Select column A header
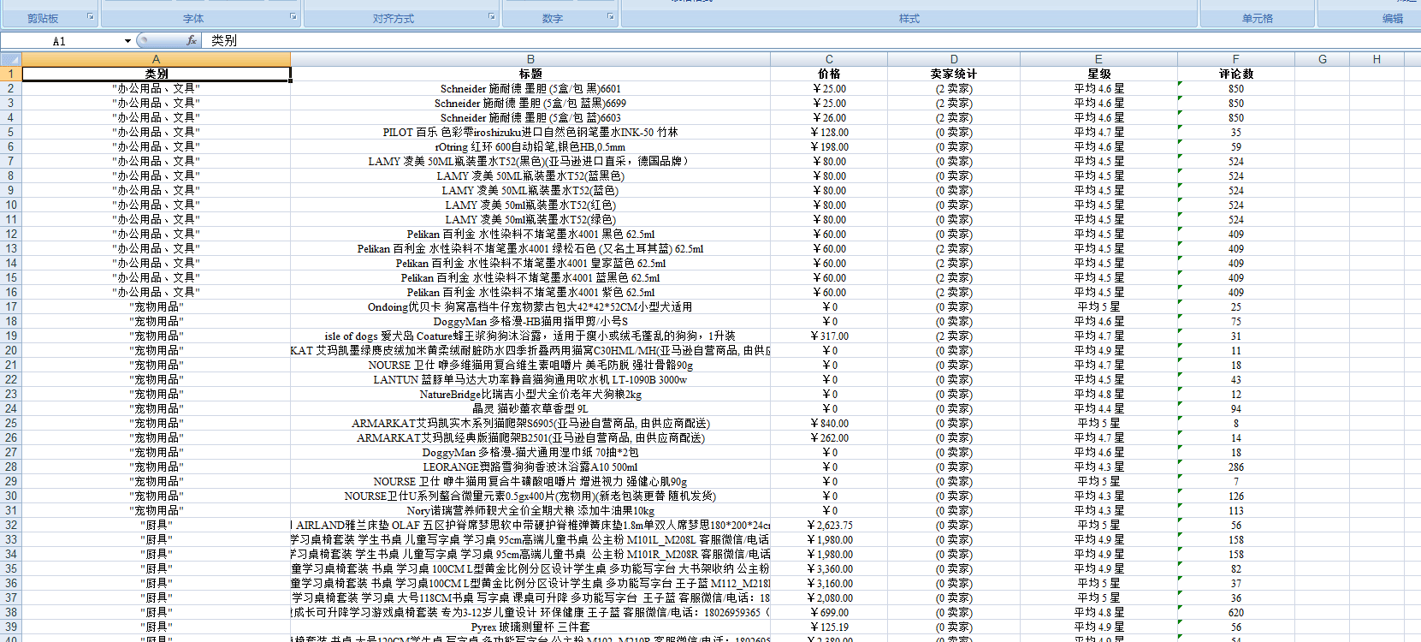1421x642 pixels. tap(156, 59)
